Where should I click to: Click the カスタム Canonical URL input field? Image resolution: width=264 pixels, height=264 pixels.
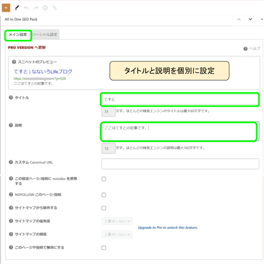180,164
